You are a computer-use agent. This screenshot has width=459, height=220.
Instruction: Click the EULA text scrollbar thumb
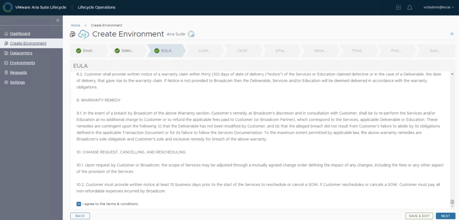[x=452, y=202]
